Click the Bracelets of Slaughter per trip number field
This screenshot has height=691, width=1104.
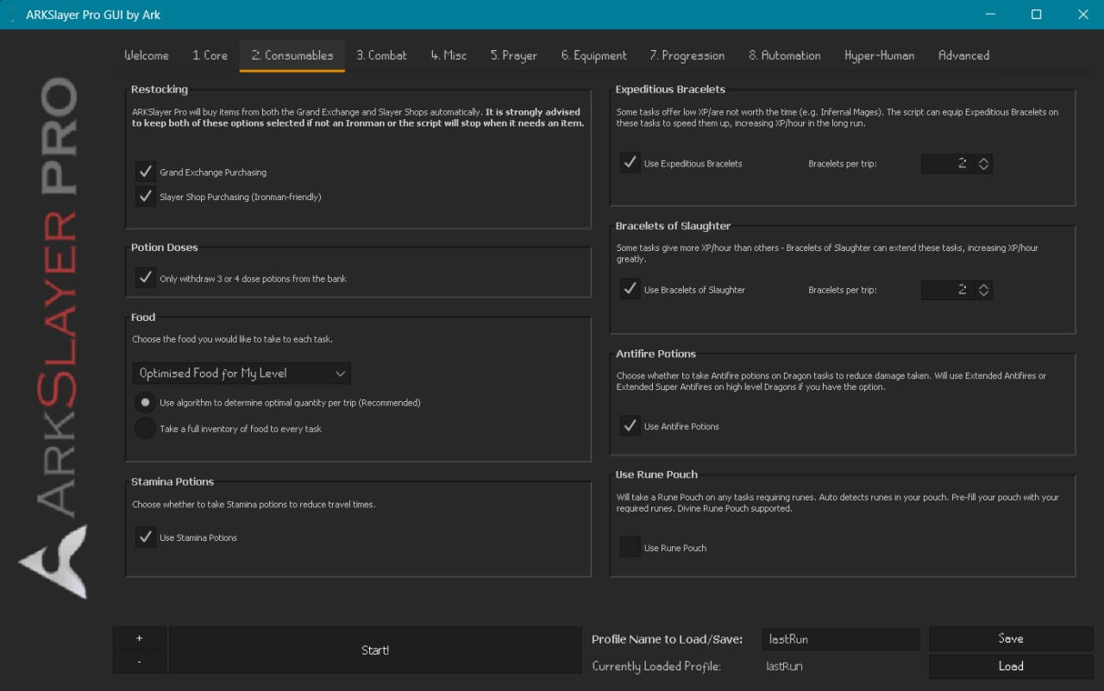coord(947,290)
